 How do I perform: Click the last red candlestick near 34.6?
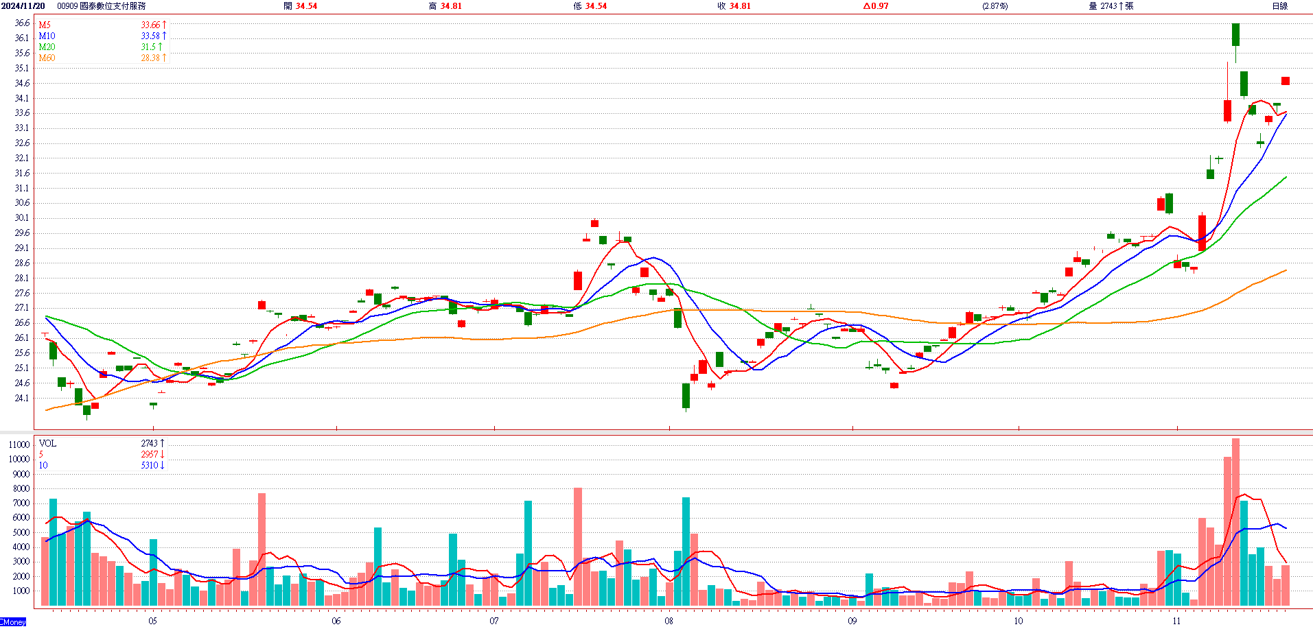pos(1286,81)
